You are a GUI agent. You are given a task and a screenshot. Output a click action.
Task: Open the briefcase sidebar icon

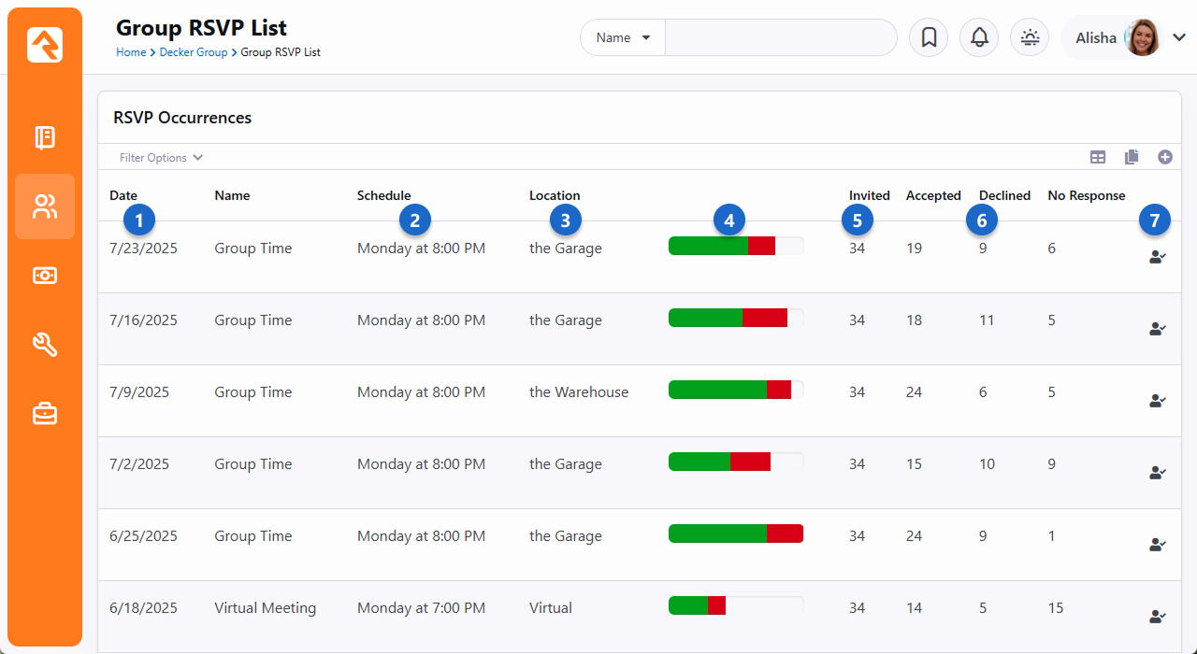pos(45,413)
